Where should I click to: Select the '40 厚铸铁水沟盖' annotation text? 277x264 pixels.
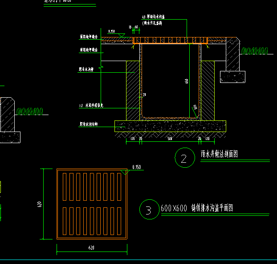point(153,17)
